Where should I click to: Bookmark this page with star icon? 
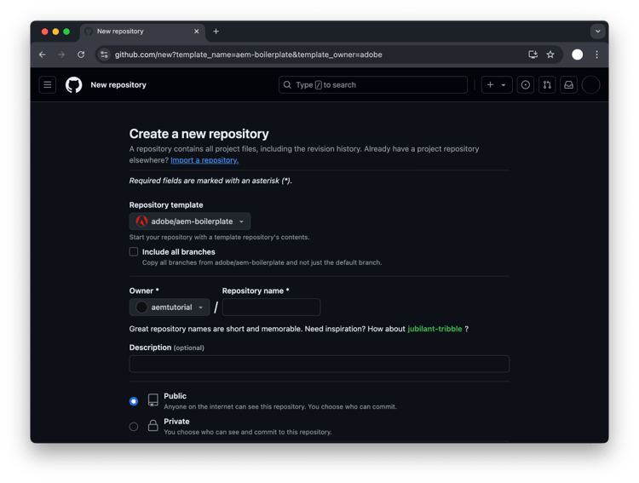tap(550, 55)
